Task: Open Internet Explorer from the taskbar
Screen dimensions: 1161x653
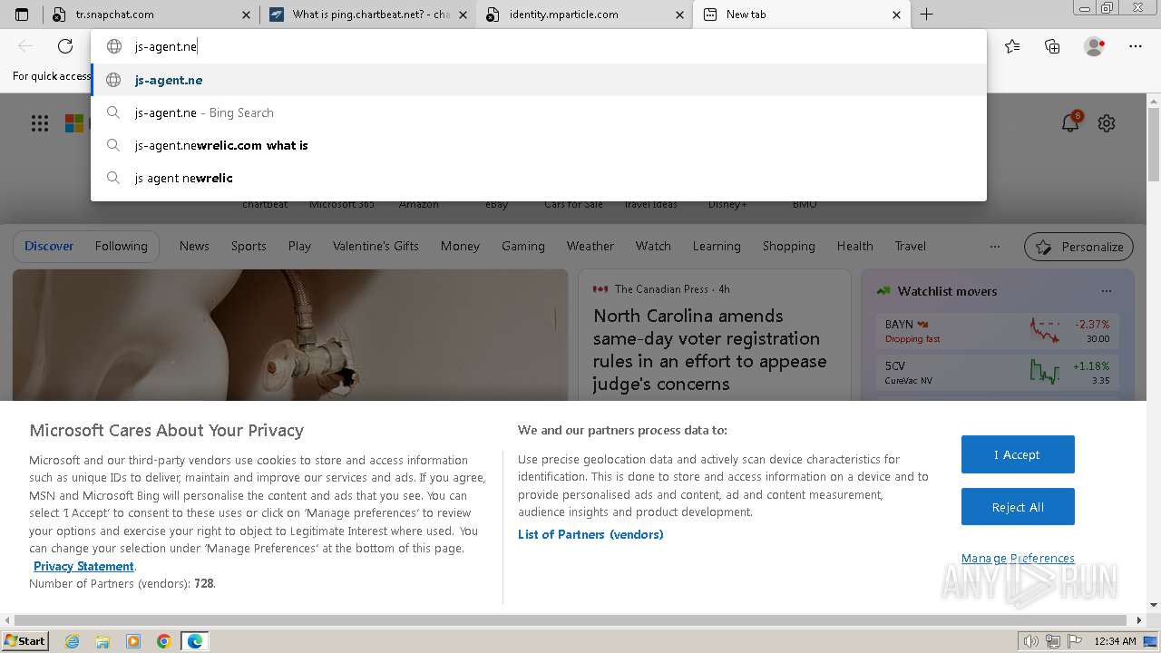Action: [x=72, y=641]
